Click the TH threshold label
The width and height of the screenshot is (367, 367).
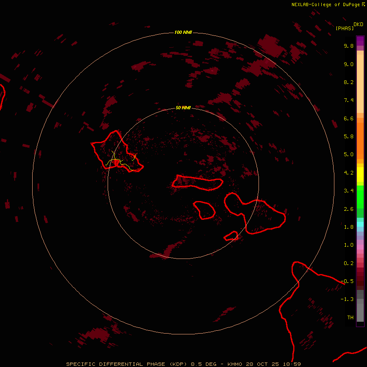[350, 318]
